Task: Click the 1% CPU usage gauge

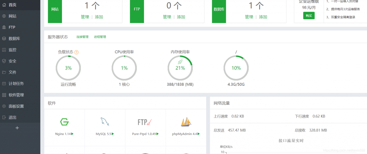Action: pos(124,68)
